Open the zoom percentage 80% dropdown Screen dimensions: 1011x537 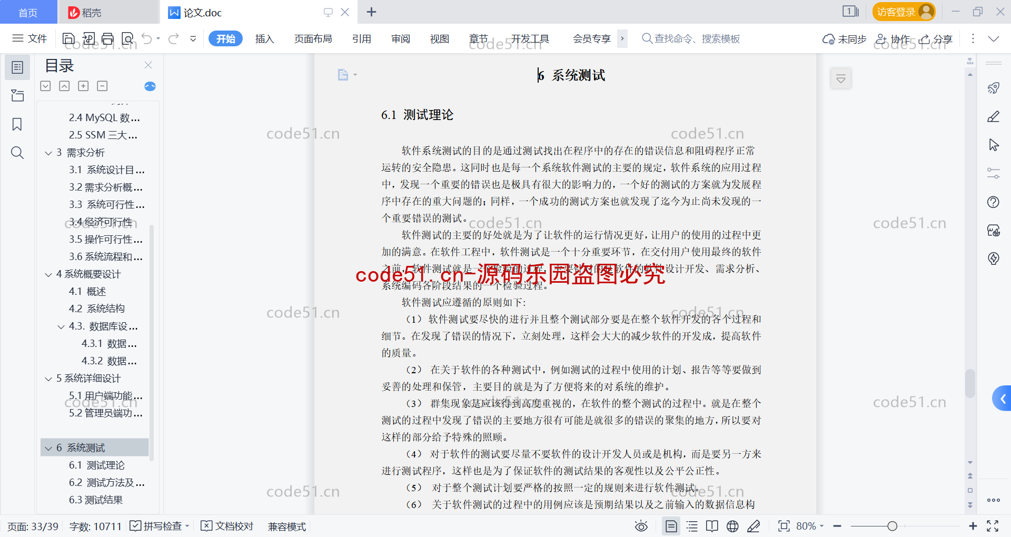click(x=810, y=526)
